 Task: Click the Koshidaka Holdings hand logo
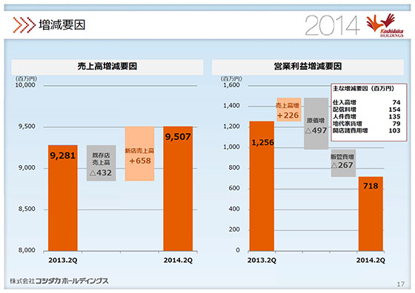[x=385, y=25]
